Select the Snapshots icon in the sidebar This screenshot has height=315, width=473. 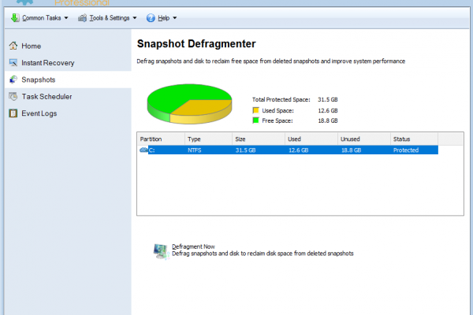(13, 80)
